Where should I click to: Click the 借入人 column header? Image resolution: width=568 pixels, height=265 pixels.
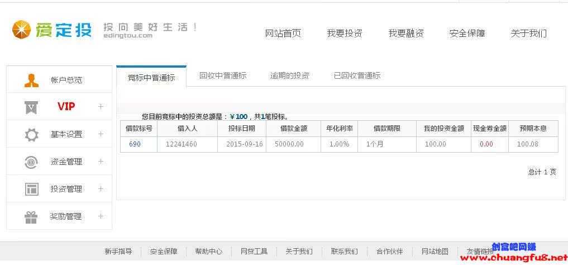pyautogui.click(x=187, y=129)
